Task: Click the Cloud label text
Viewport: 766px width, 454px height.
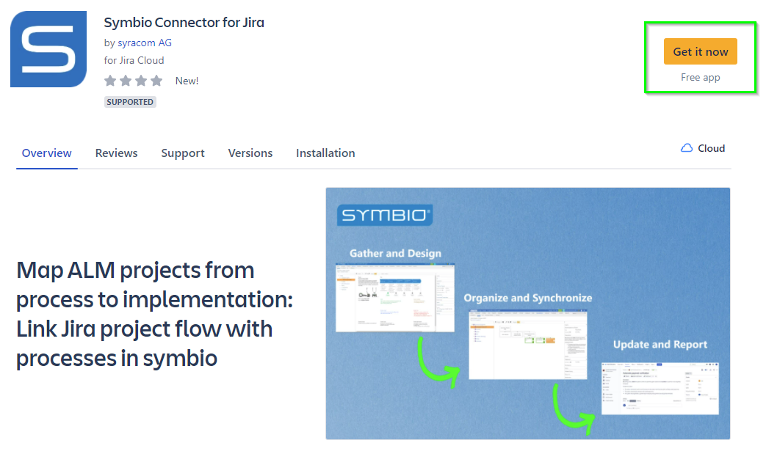Action: point(711,148)
